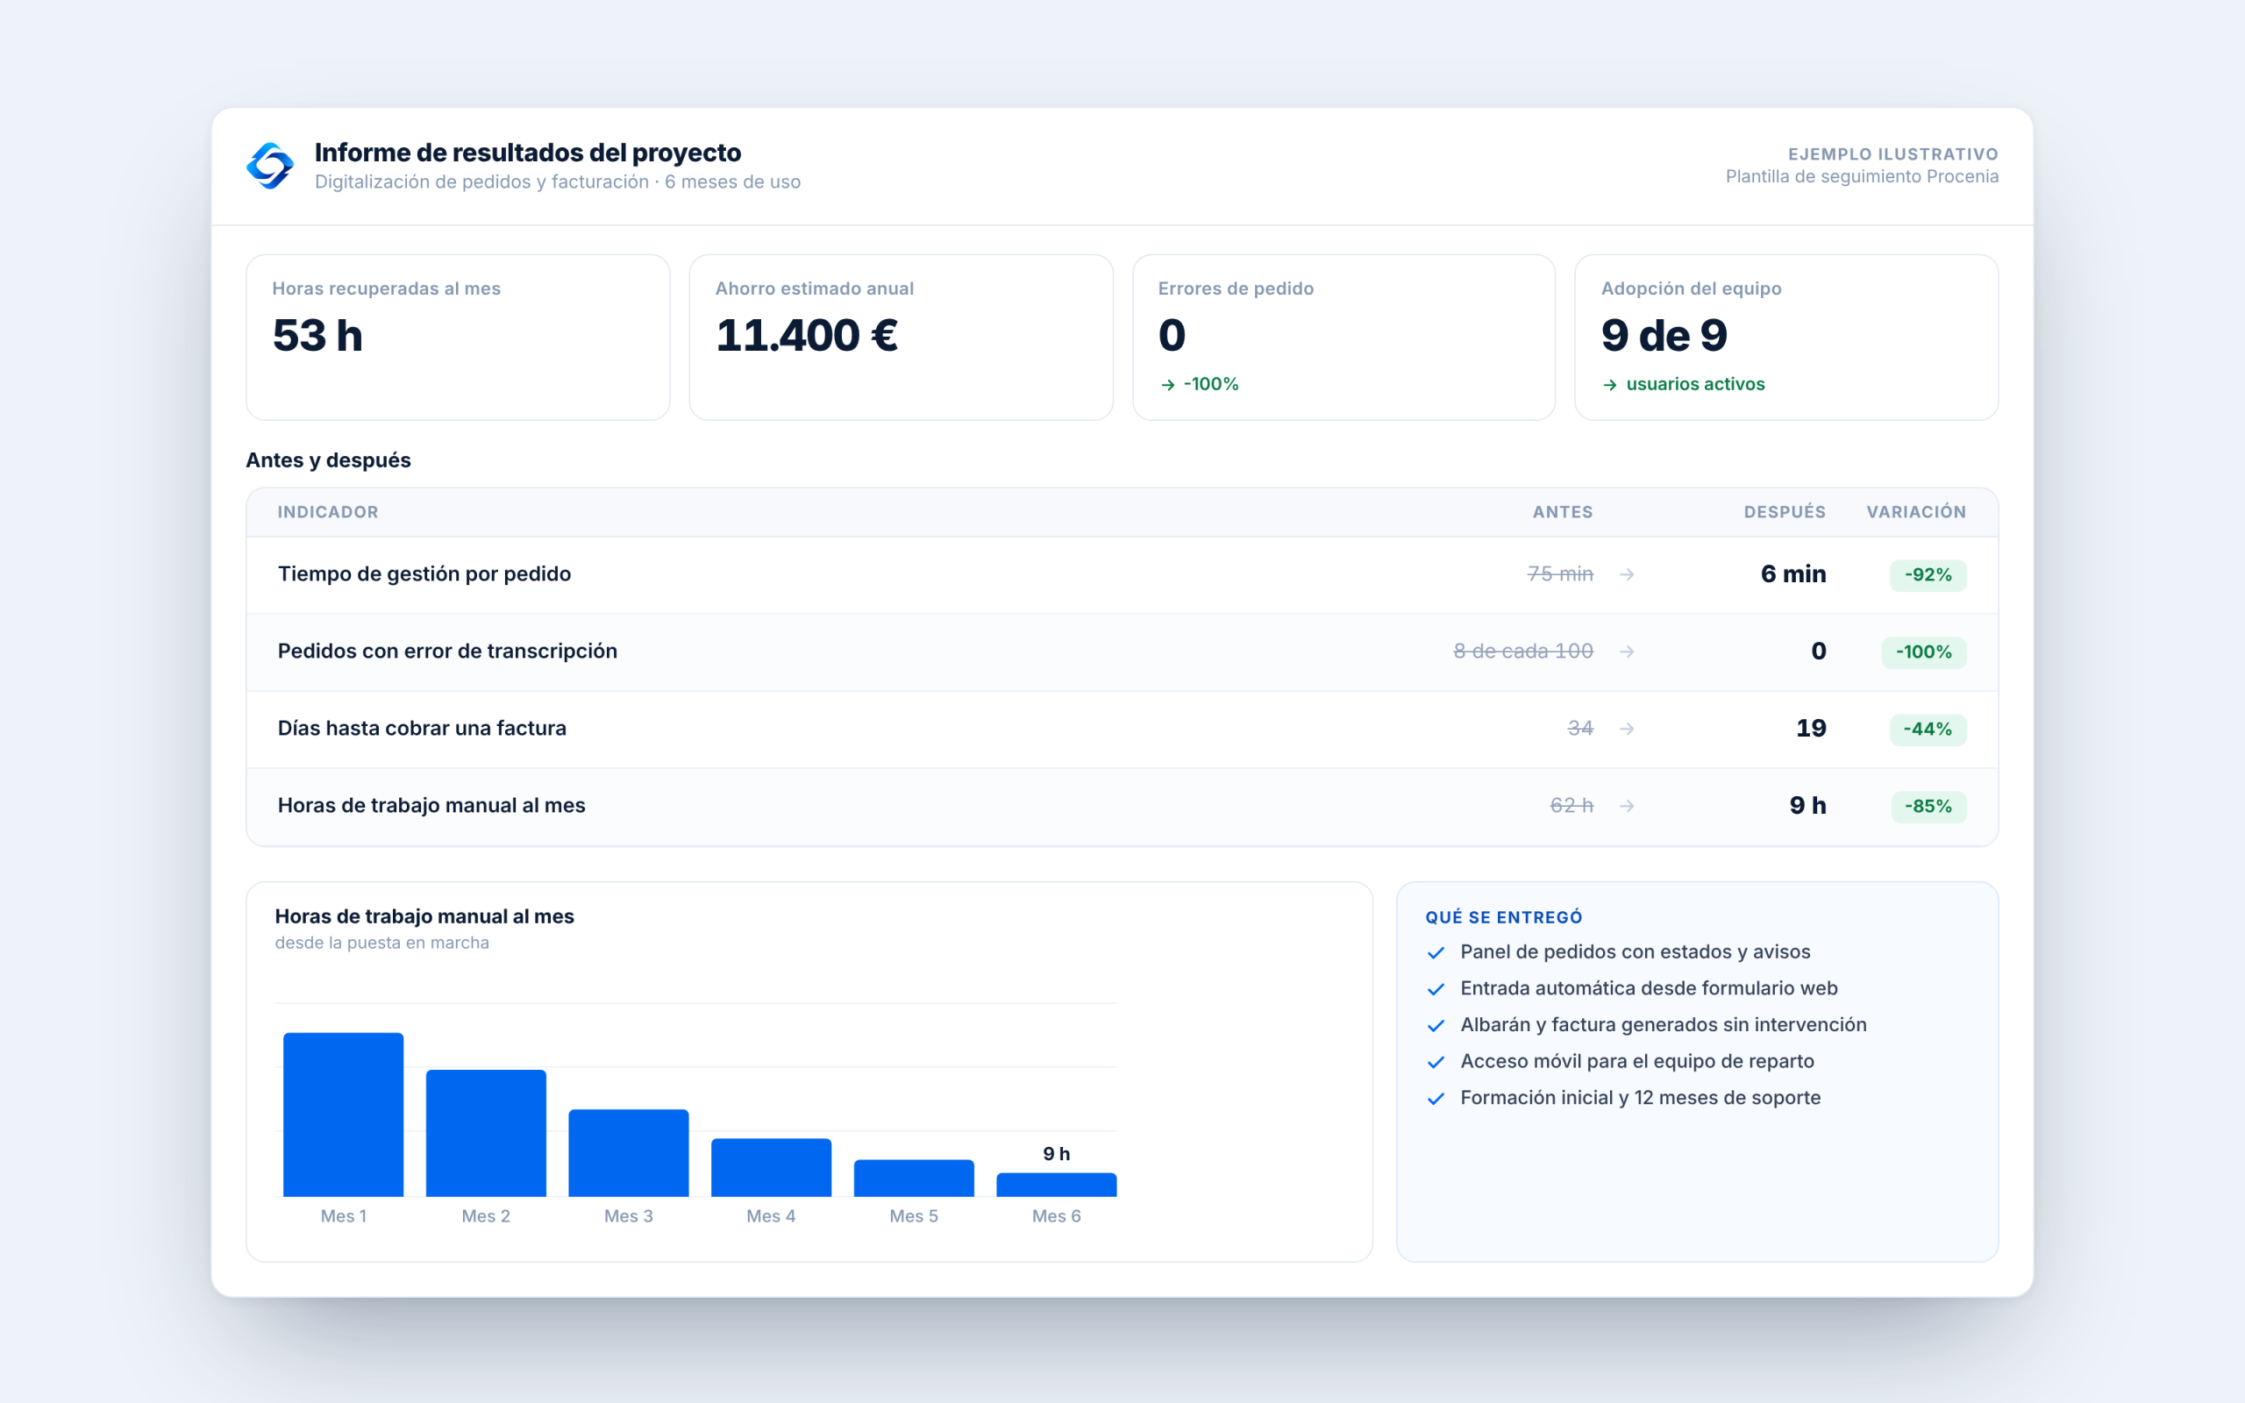Select the Mes 4 bar in chart
The image size is (2245, 1403).
[771, 1167]
